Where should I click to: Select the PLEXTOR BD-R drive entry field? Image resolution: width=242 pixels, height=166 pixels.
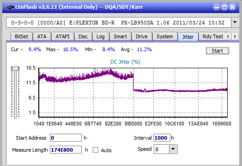pos(119,23)
